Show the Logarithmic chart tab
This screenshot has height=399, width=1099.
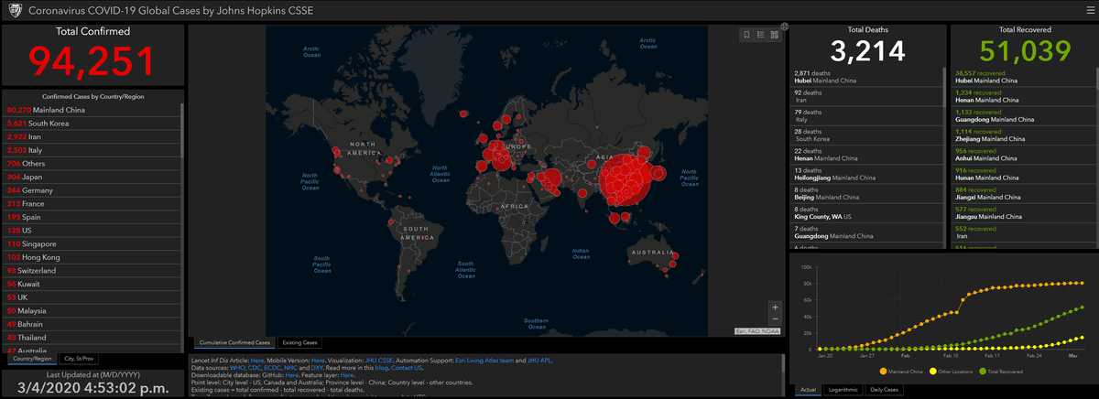coord(842,390)
